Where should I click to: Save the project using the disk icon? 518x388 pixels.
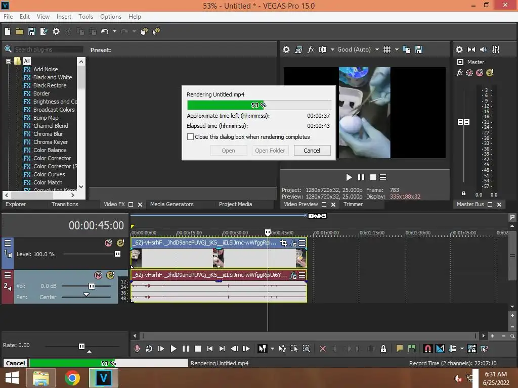(x=32, y=31)
